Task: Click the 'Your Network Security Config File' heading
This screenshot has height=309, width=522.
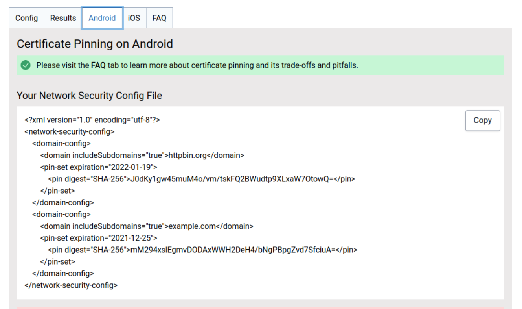Action: pyautogui.click(x=89, y=96)
